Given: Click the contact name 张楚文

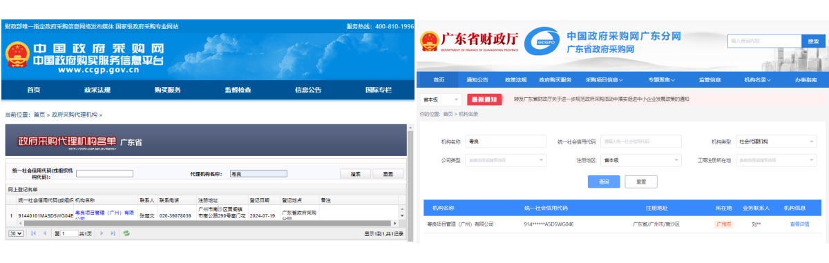Looking at the screenshot, I should point(147,215).
